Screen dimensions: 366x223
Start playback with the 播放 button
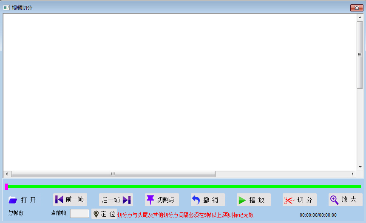(254, 200)
